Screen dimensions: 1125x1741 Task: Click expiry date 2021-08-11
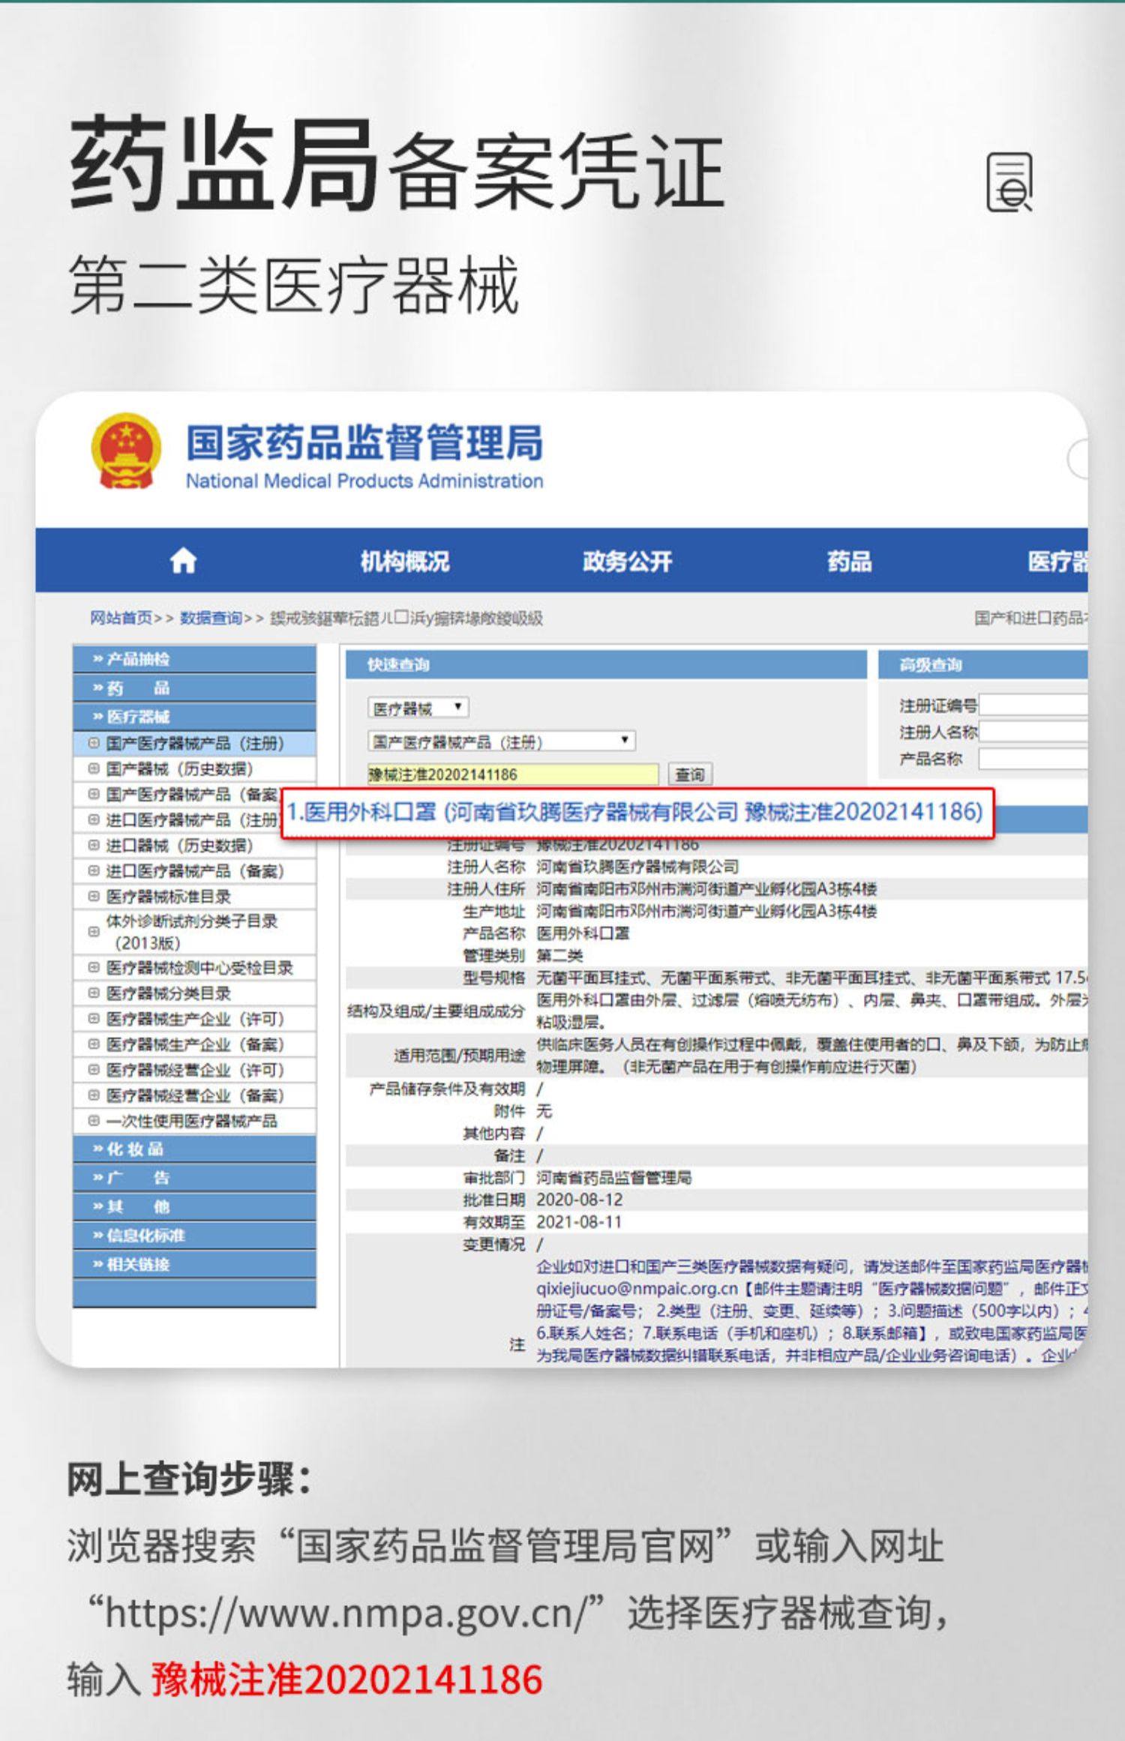(579, 1222)
